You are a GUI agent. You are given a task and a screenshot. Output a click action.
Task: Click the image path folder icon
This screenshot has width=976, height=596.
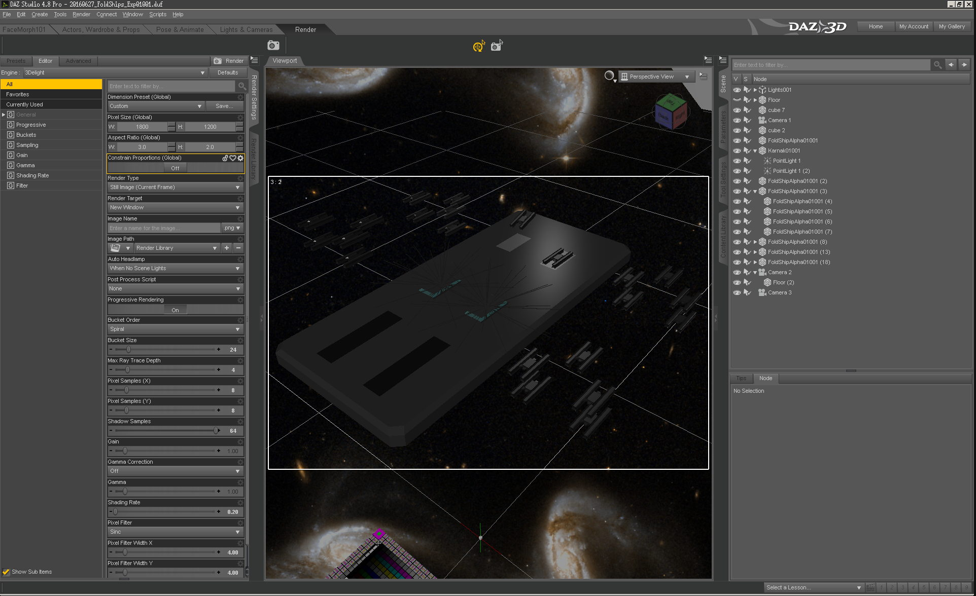(116, 248)
